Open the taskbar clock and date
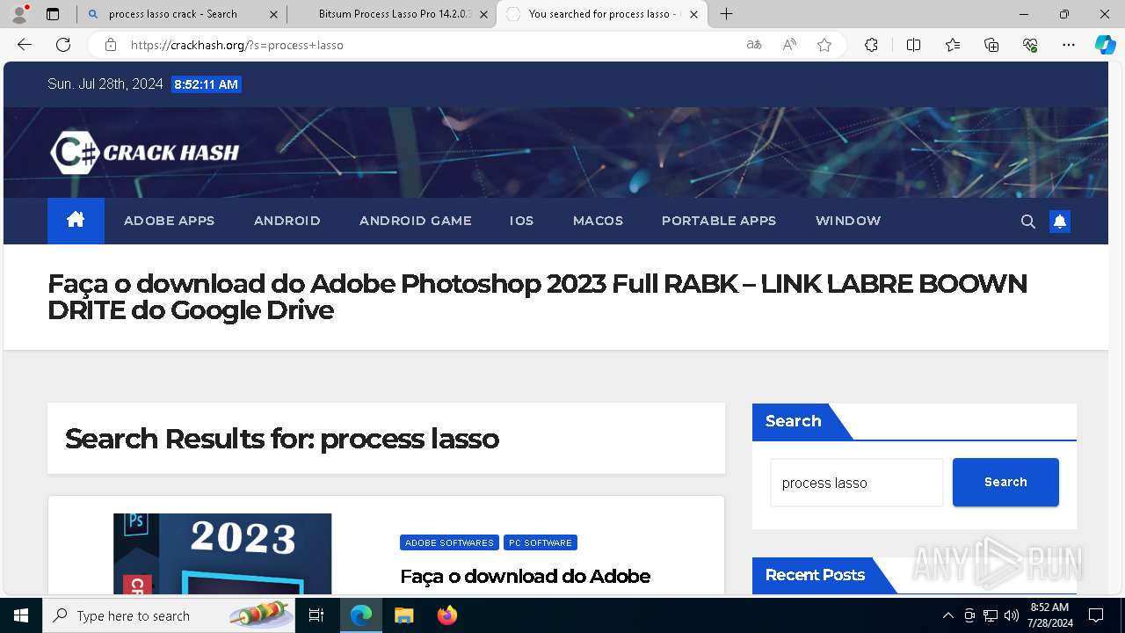 click(x=1049, y=615)
